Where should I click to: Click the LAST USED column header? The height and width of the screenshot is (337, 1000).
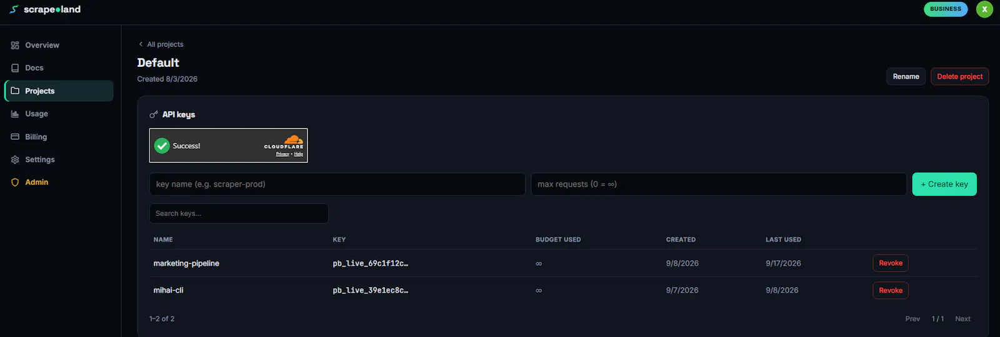[x=783, y=240]
